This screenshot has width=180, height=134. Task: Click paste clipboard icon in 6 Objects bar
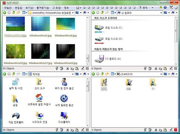pos(165,69)
